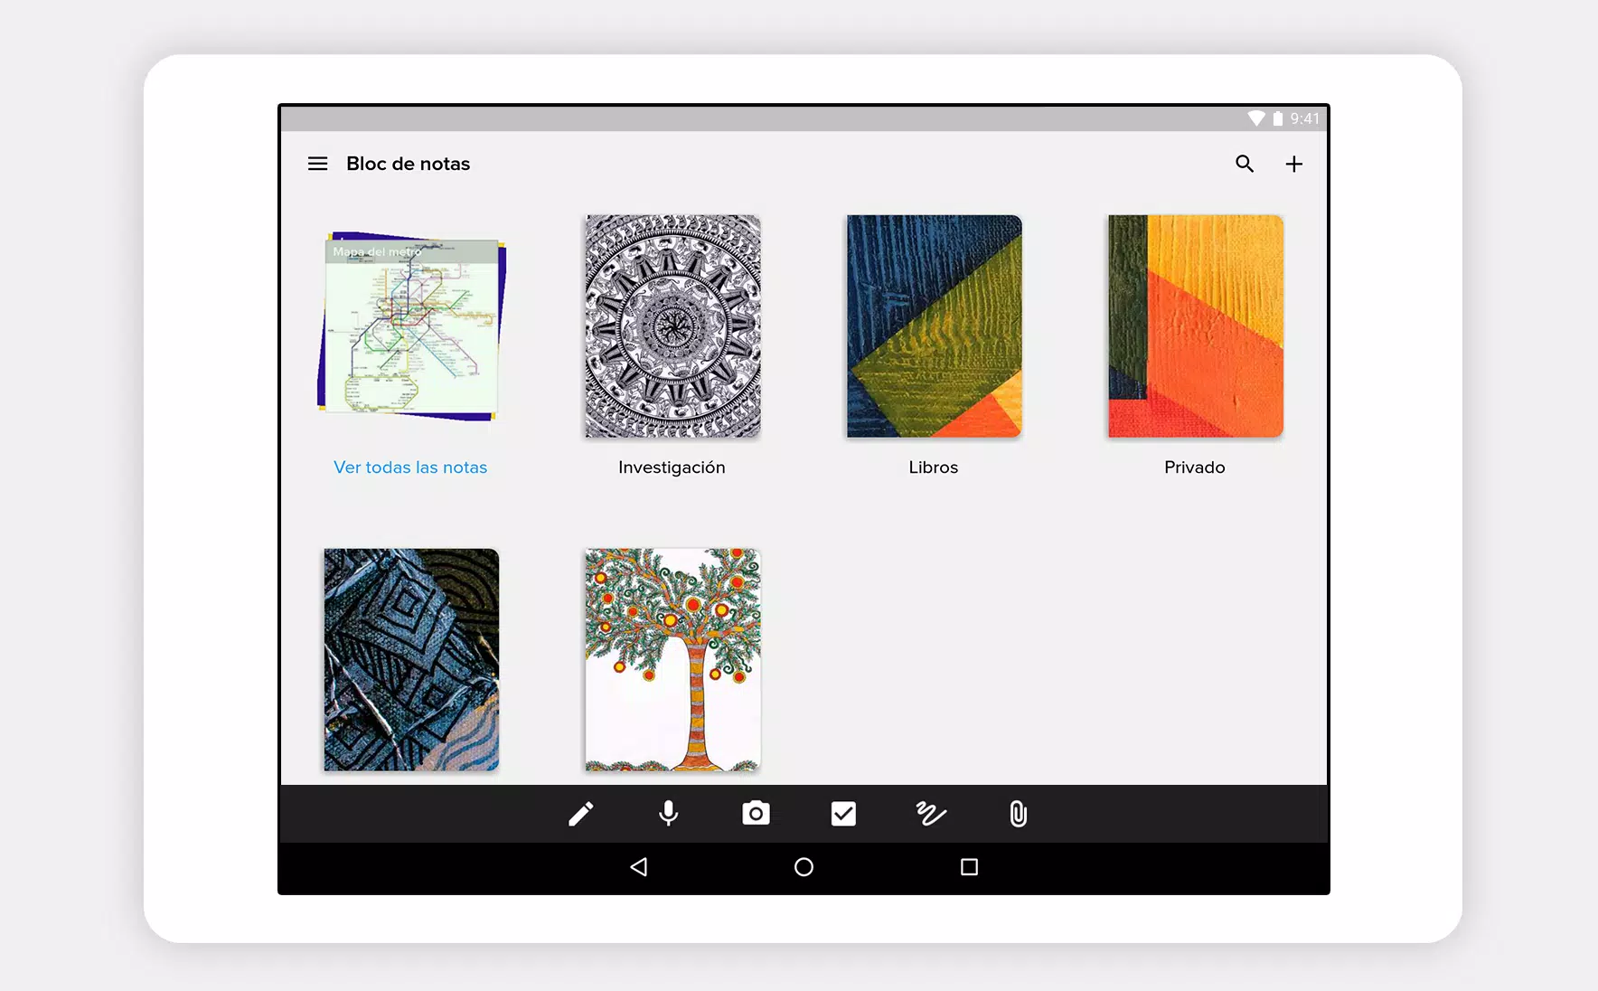
Task: Open the colorful tree notebook cover
Action: click(672, 660)
